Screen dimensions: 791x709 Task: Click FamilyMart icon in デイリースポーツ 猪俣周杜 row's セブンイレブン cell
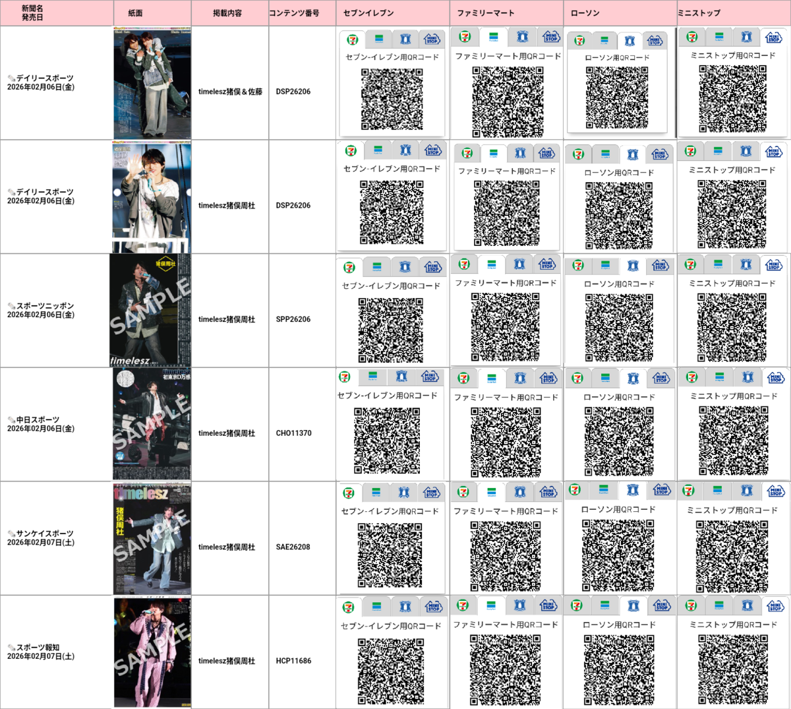pyautogui.click(x=378, y=151)
